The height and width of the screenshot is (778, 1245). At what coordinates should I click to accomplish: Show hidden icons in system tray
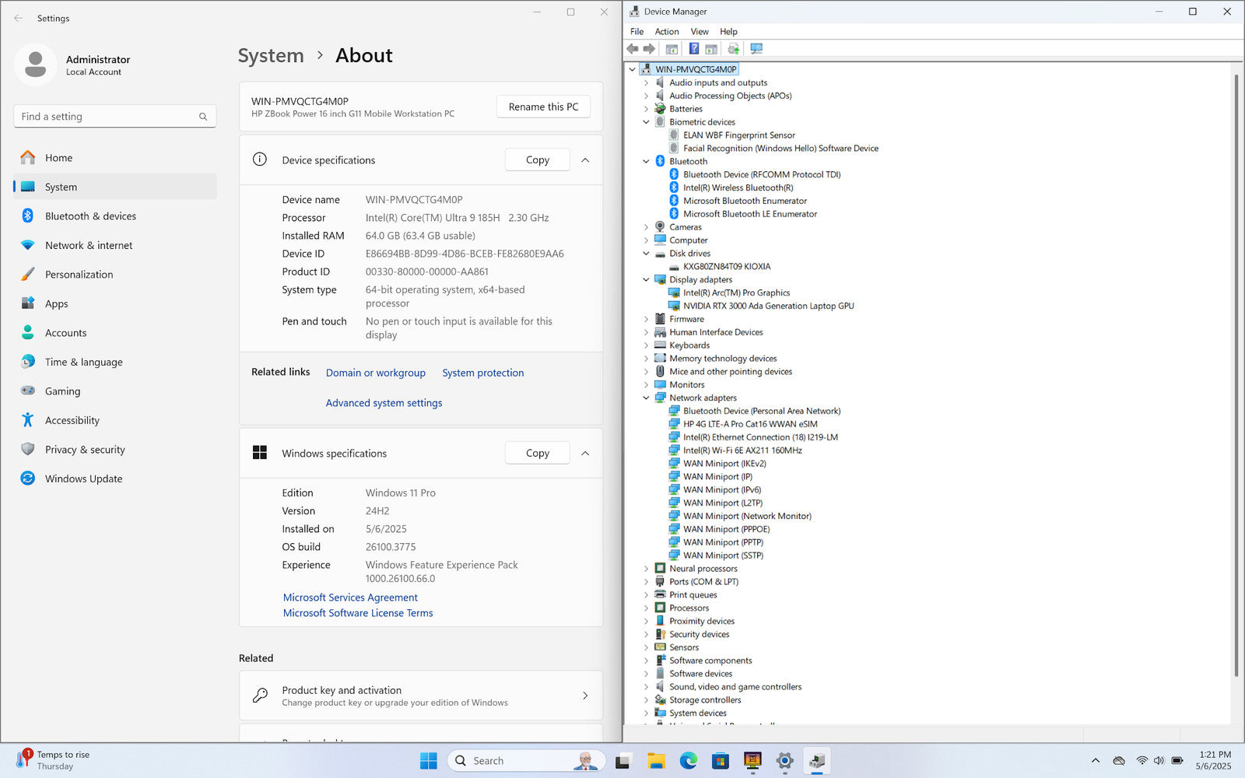pyautogui.click(x=1096, y=761)
